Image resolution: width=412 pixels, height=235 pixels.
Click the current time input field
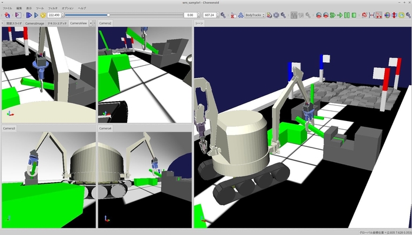[x=54, y=15]
